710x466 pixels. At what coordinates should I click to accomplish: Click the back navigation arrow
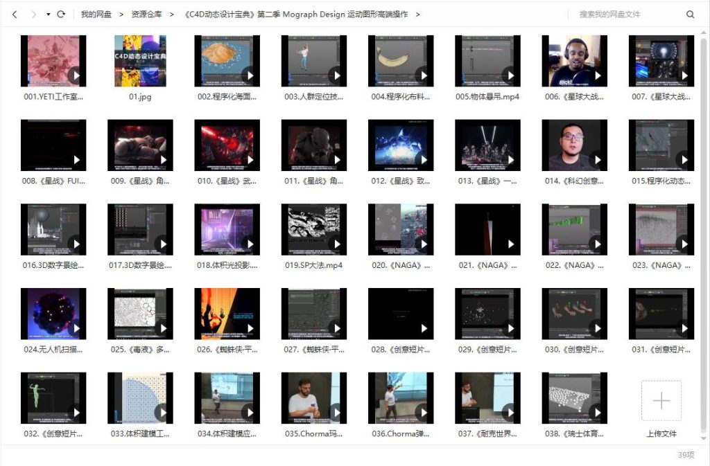click(15, 14)
